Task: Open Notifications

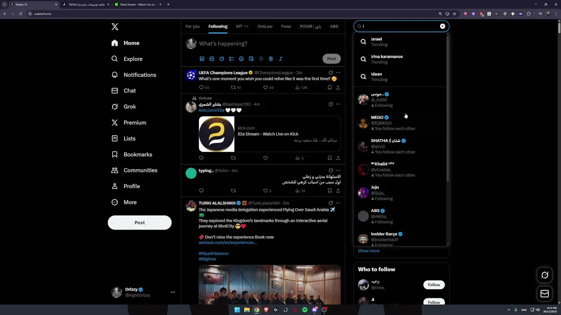Action: 134,75
